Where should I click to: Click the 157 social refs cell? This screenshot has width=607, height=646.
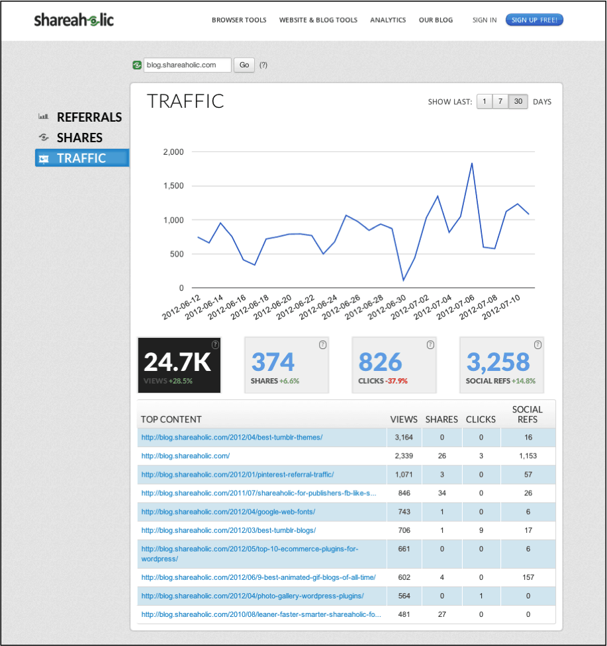click(528, 578)
